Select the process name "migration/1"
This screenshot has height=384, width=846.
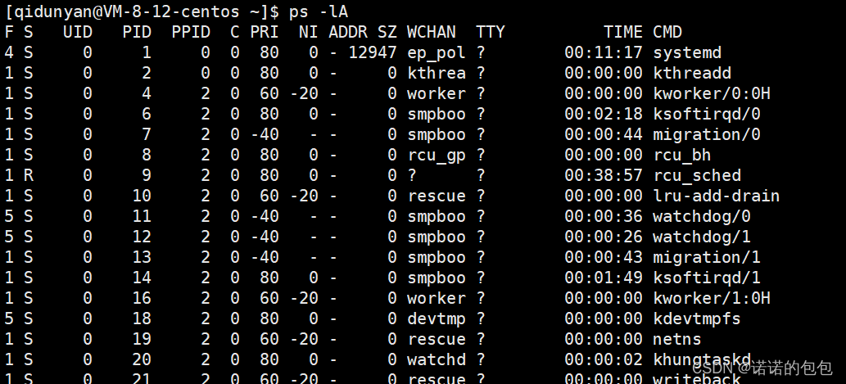pyautogui.click(x=706, y=257)
